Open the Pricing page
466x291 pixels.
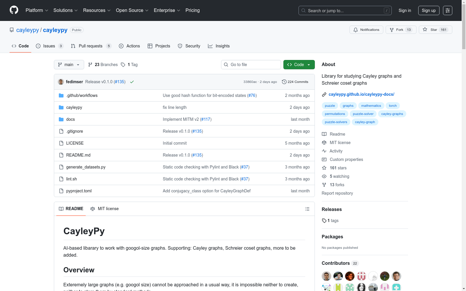(x=193, y=10)
